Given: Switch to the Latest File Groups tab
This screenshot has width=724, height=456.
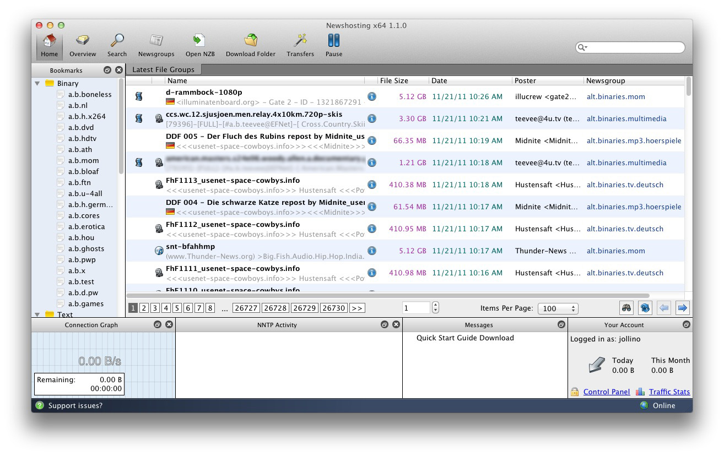Looking at the screenshot, I should [x=163, y=69].
